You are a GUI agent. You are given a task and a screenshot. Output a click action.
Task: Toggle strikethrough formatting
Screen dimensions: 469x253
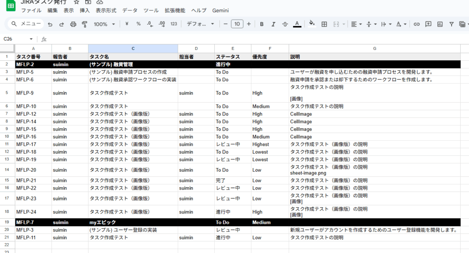(285, 24)
